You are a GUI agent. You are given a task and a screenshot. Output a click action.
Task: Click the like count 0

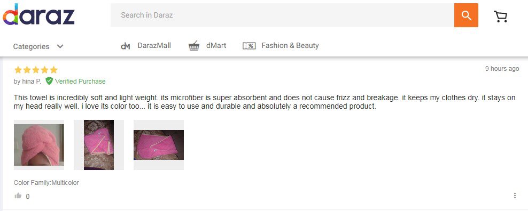click(28, 197)
